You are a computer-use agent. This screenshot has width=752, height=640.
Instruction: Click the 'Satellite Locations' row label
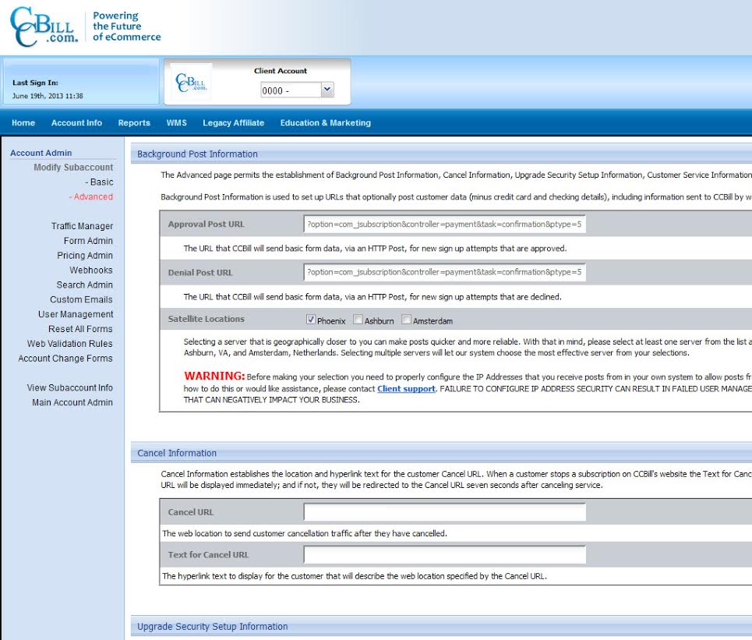click(207, 319)
